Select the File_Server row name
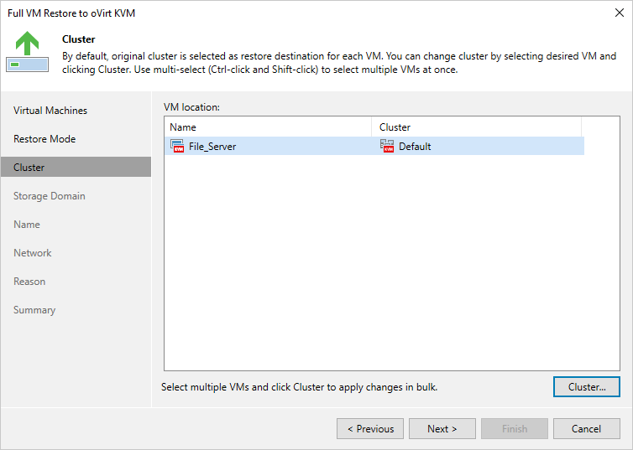This screenshot has width=633, height=450. [x=212, y=146]
